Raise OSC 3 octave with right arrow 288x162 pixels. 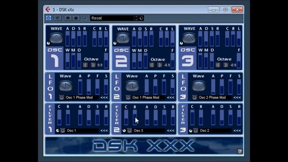pos(226,65)
